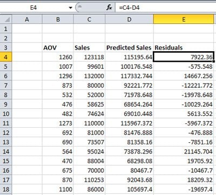
Task: Click the Select All corner triangle
Action: [6, 19]
